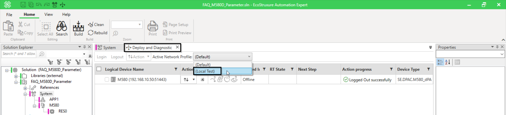Tick the select-all devices header checkbox
The image size is (506, 115).
tap(99, 69)
